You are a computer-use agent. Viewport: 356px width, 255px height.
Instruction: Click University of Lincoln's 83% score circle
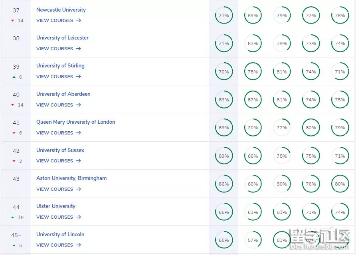tap(282, 240)
